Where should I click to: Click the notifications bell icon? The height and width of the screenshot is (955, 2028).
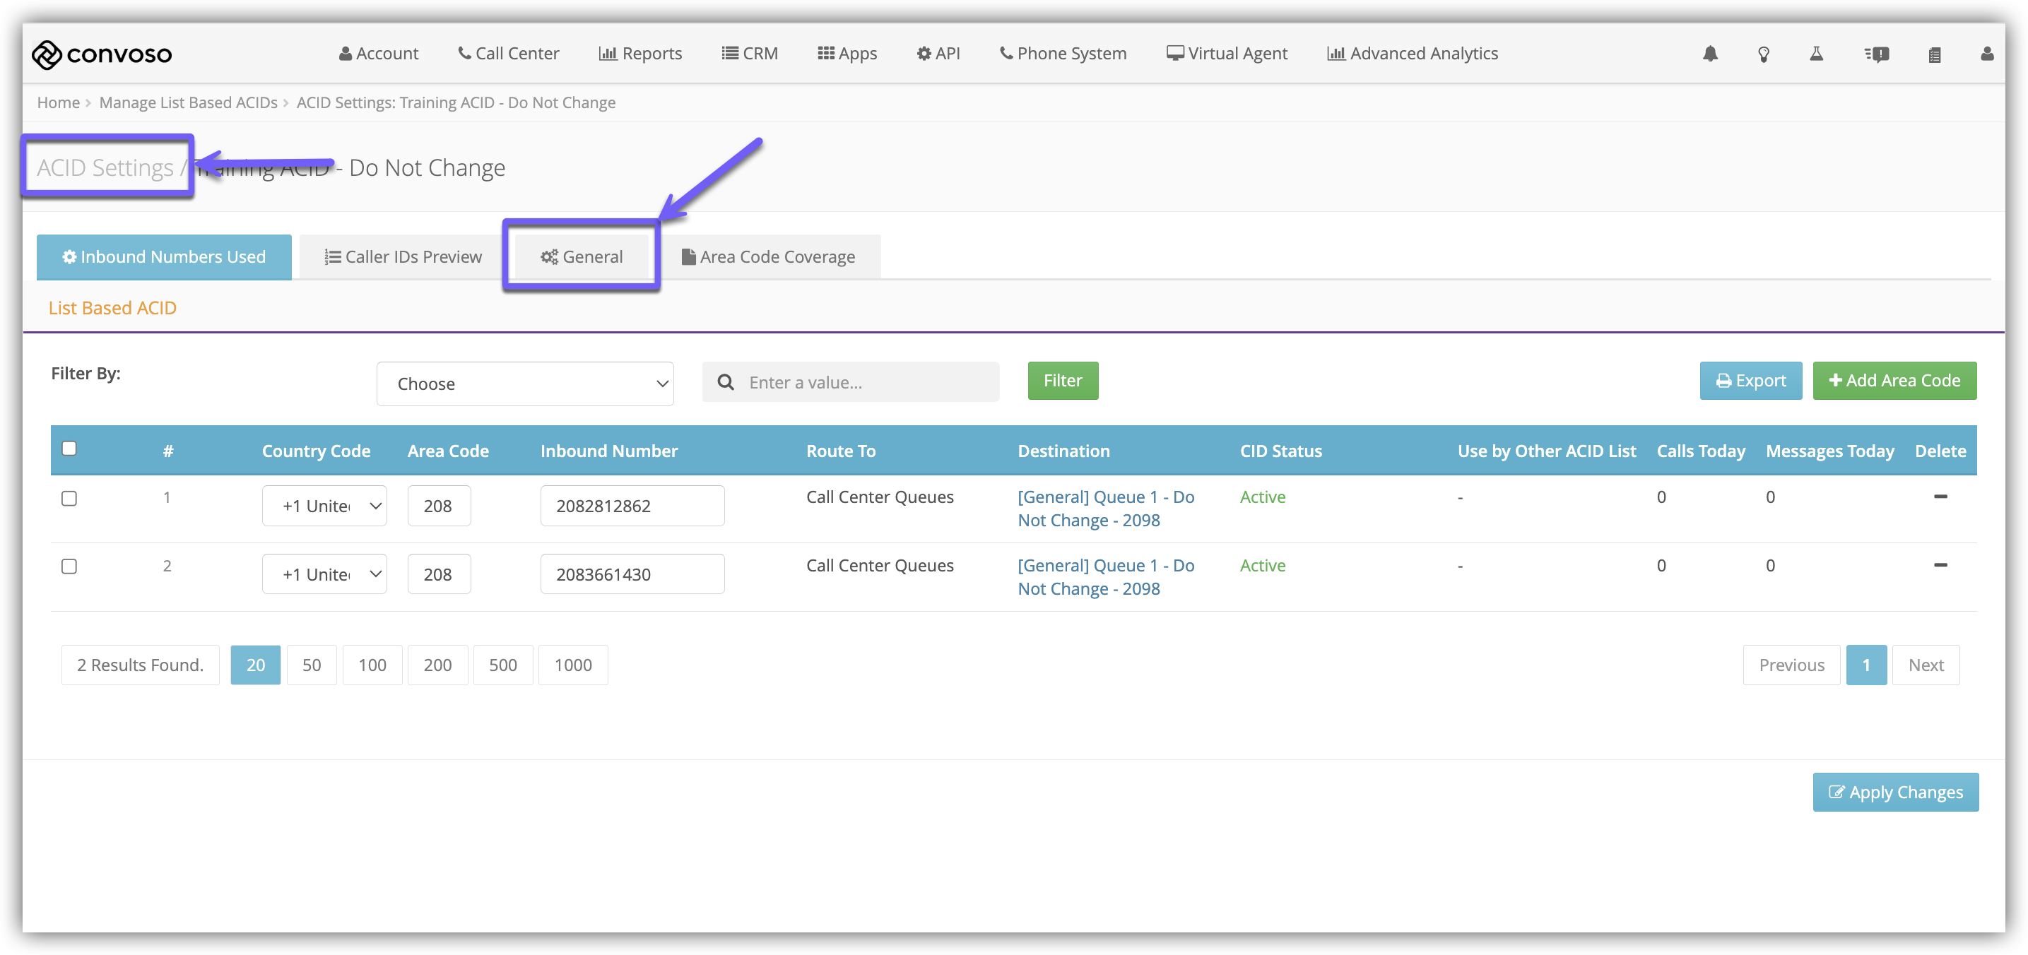[1710, 54]
